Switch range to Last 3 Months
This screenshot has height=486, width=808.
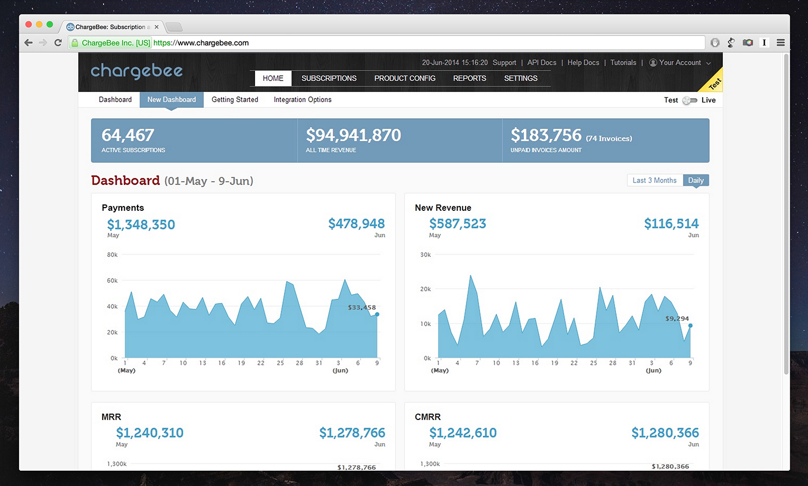click(655, 180)
